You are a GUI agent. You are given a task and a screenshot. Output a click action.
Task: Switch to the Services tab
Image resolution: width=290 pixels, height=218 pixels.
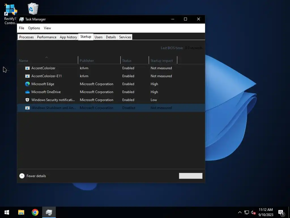tap(125, 37)
